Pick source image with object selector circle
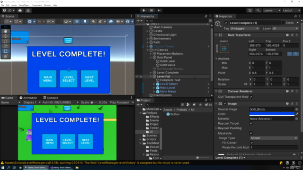Screen dimensions: 303x170 point(297,109)
